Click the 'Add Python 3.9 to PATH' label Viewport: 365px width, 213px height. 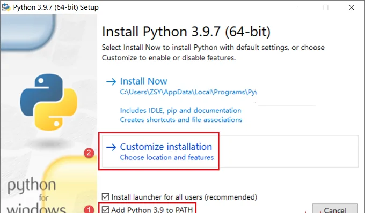pos(152,210)
